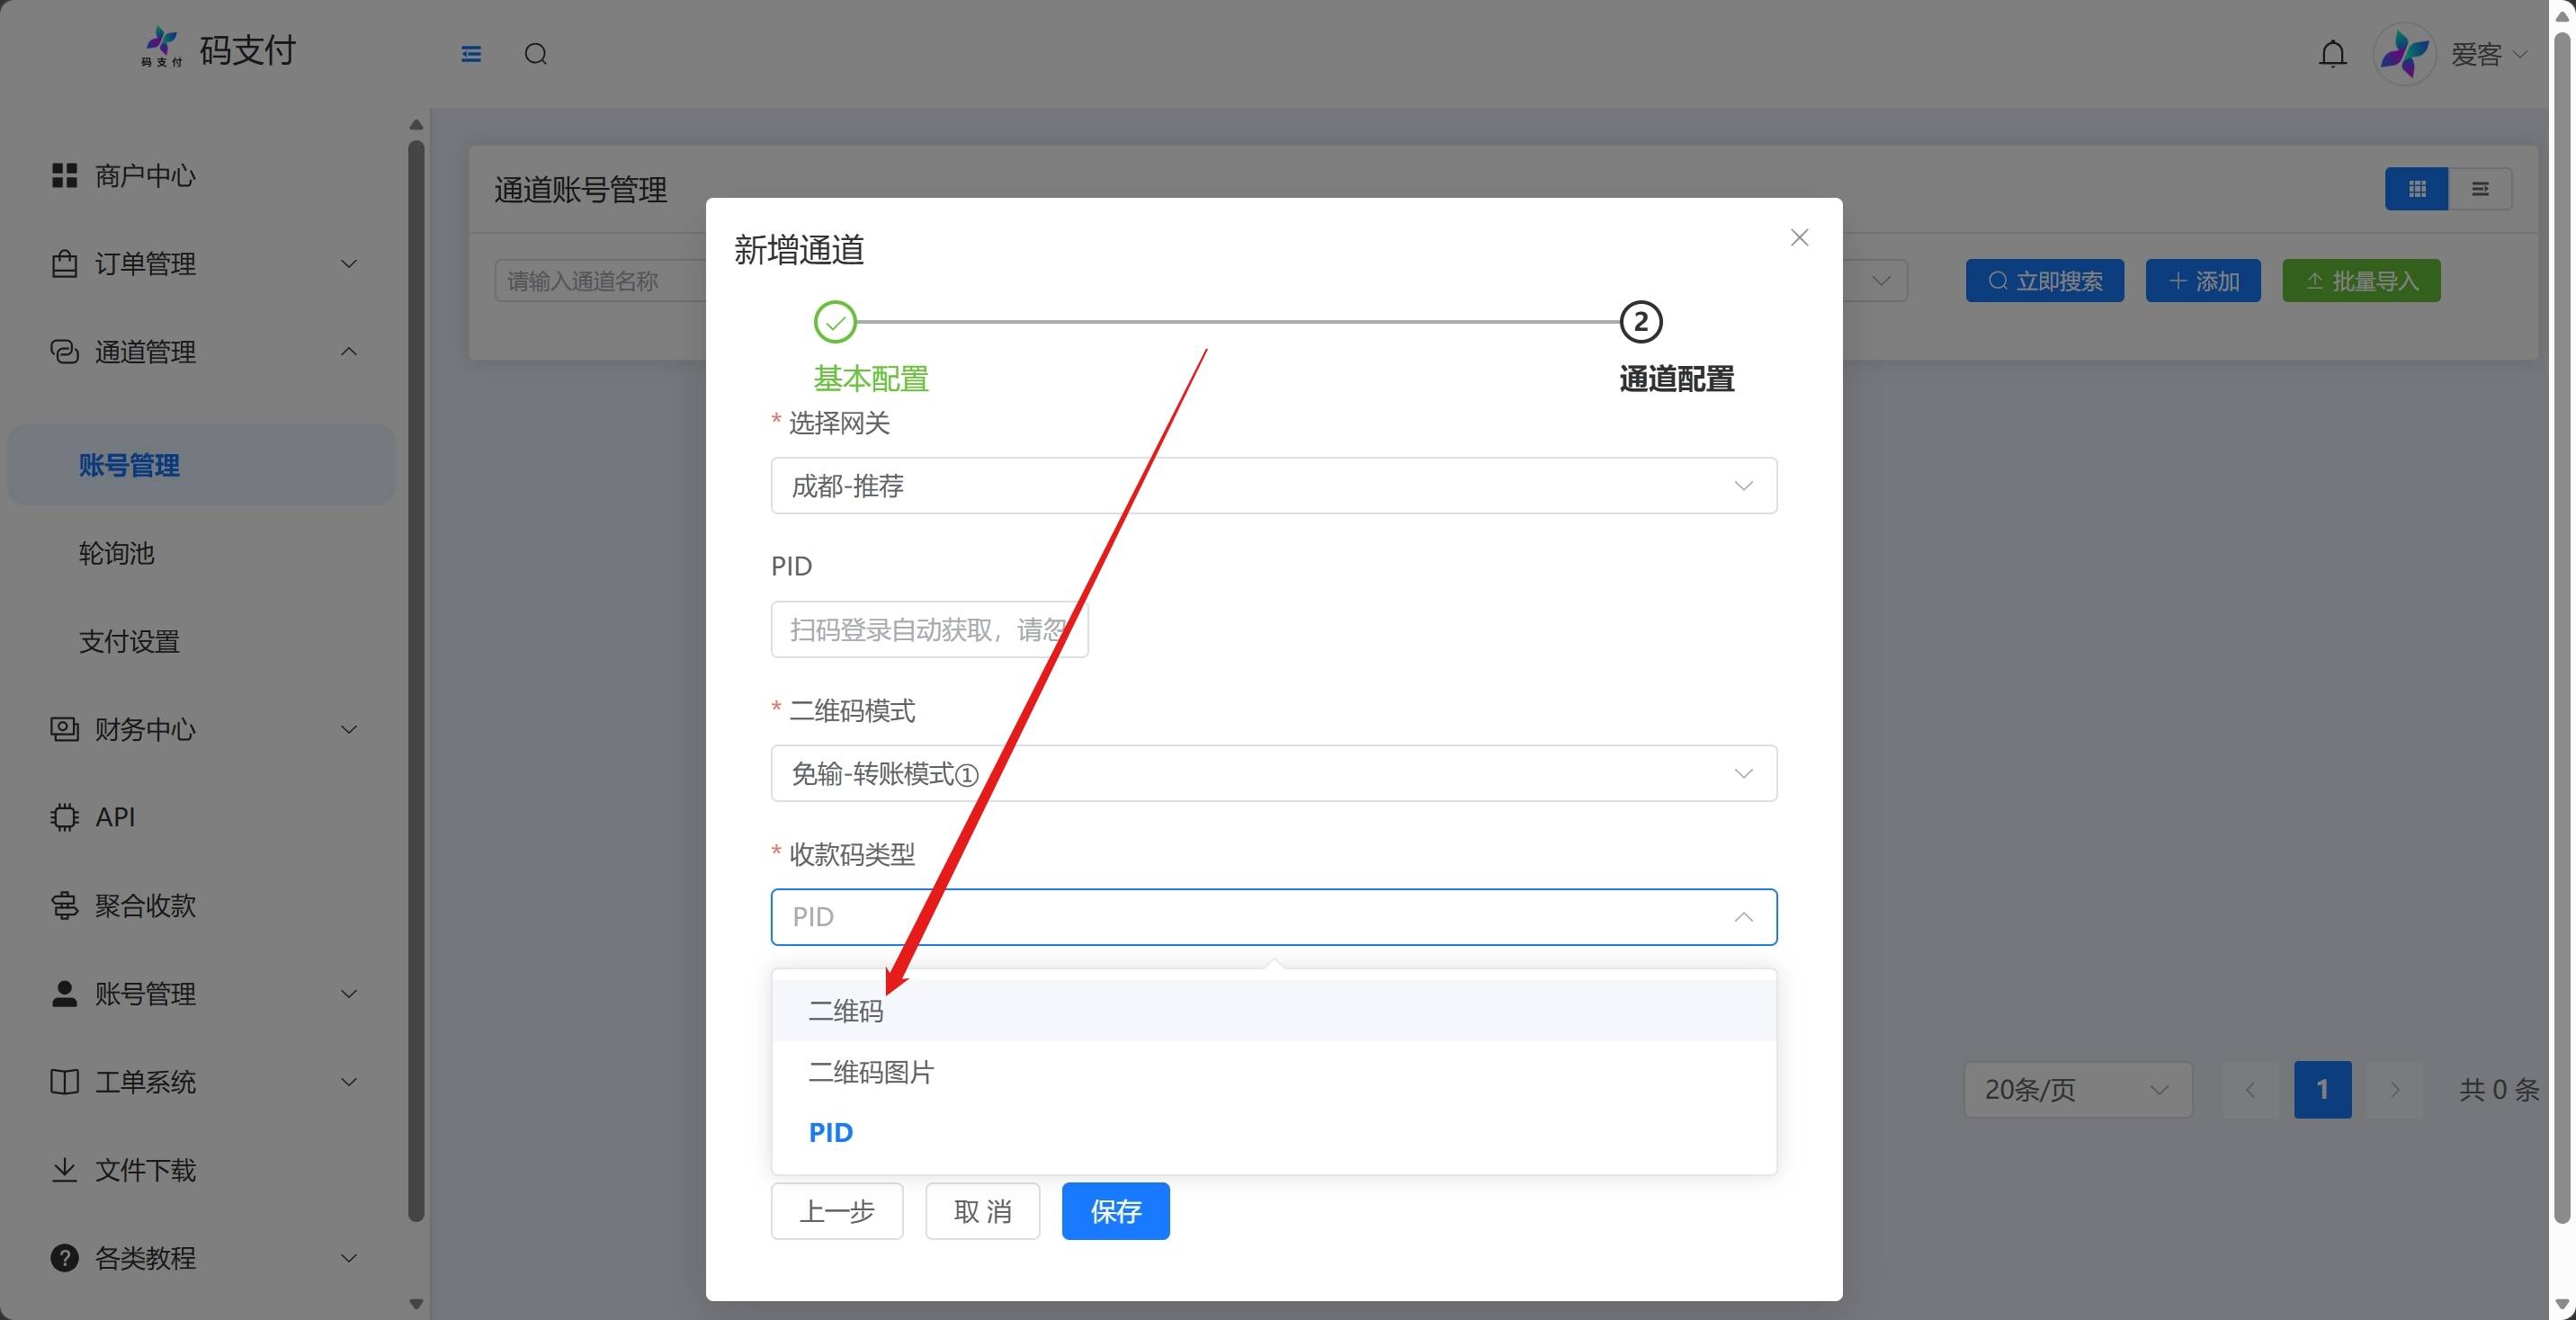Choose PID option in list
This screenshot has width=2576, height=1320.
pos(1273,1132)
